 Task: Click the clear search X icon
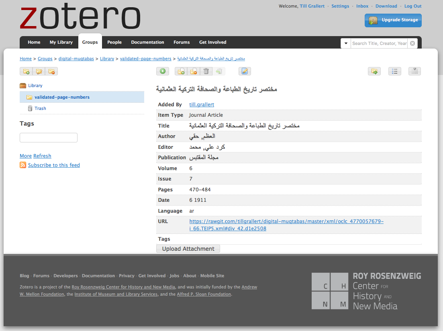(x=412, y=43)
